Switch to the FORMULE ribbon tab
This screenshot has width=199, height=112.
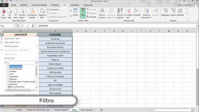tap(55, 5)
